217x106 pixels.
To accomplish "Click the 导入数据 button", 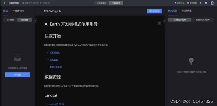I will point(18,75).
